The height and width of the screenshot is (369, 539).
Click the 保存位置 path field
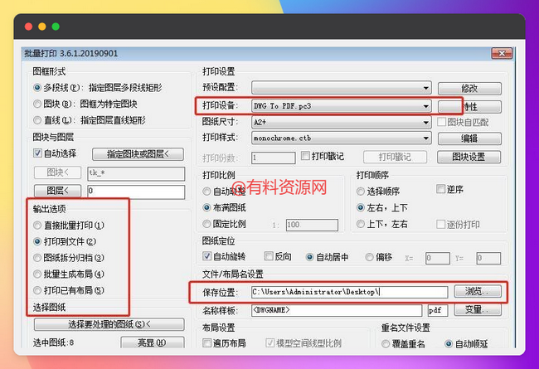click(350, 292)
